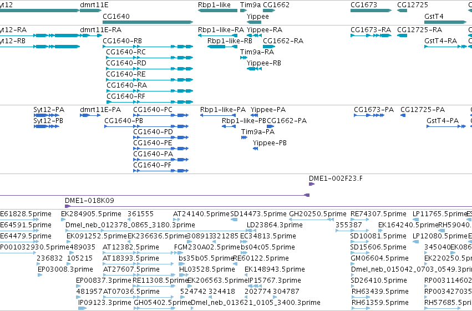This screenshot has height=311, width=472.
Task: Click the GstT4 gene label
Action: (434, 17)
